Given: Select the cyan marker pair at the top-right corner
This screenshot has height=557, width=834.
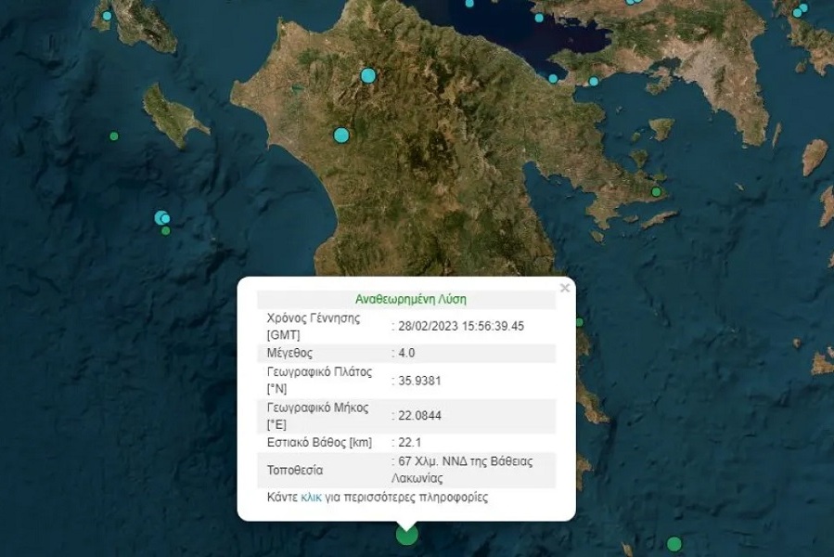Looking at the screenshot, I should click(x=800, y=10).
